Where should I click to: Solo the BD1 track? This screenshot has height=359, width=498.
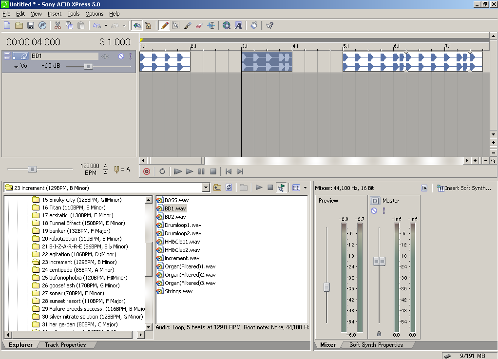point(130,56)
